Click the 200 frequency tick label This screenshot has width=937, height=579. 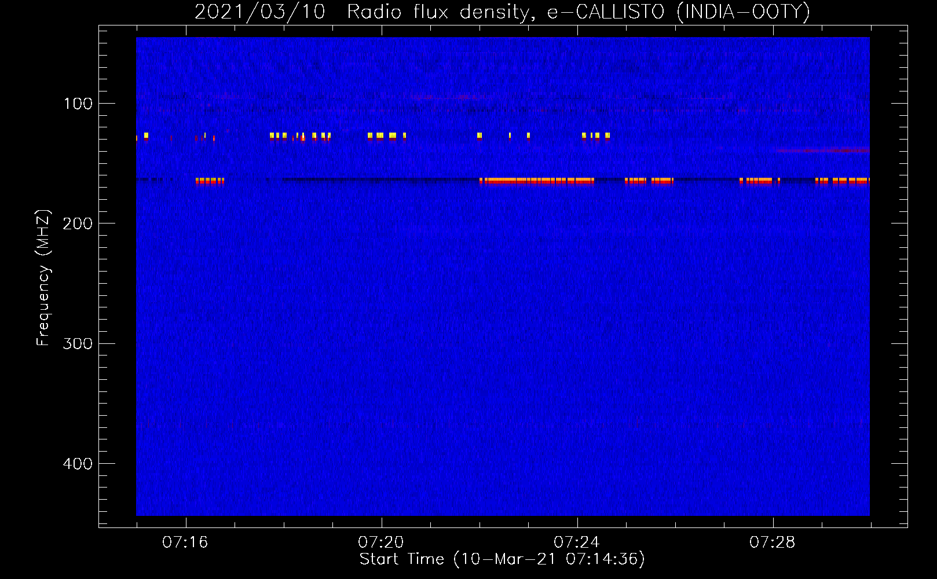[78, 223]
